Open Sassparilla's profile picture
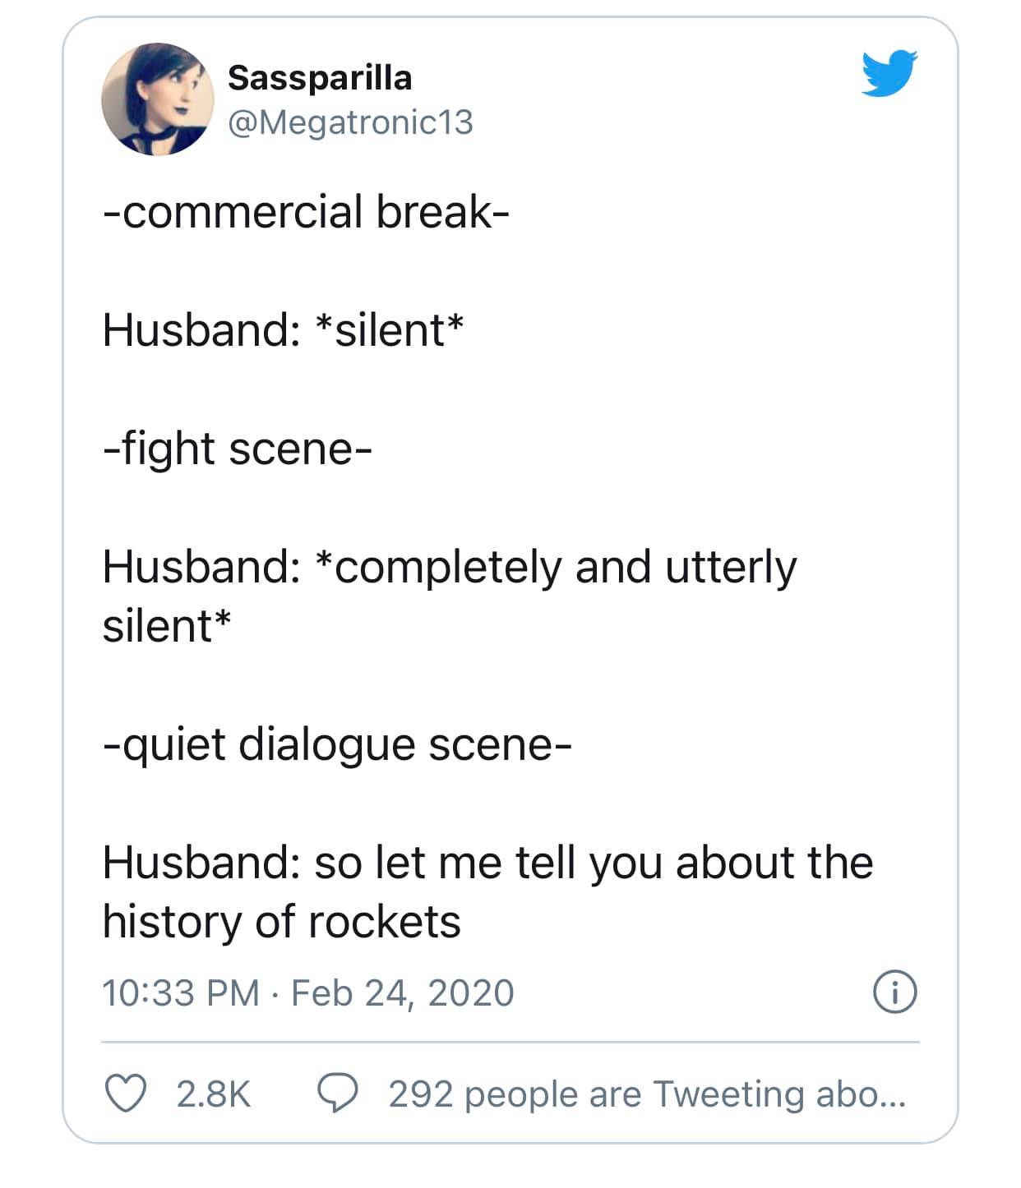The width and height of the screenshot is (1021, 1188). coord(158,99)
